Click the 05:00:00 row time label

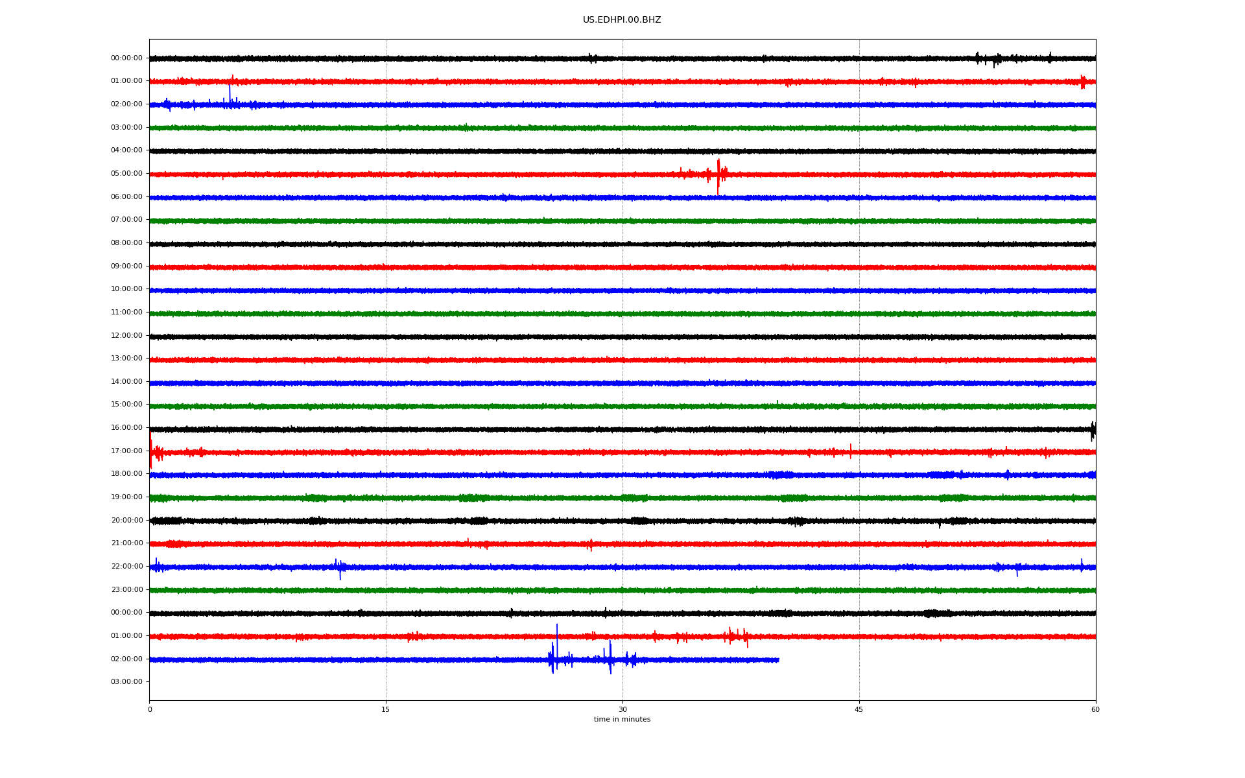point(126,174)
